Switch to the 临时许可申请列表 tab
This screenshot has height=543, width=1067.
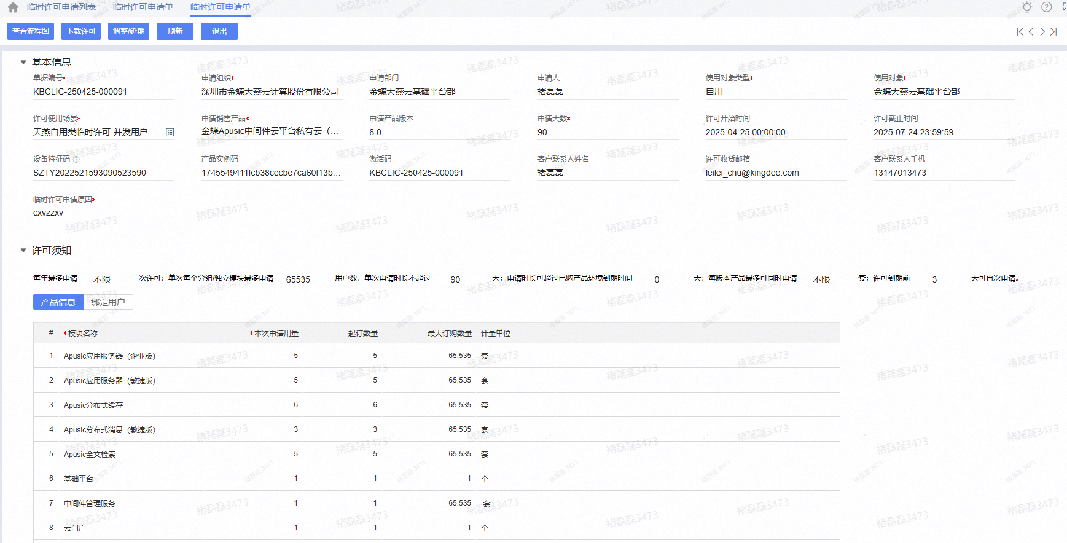[61, 7]
